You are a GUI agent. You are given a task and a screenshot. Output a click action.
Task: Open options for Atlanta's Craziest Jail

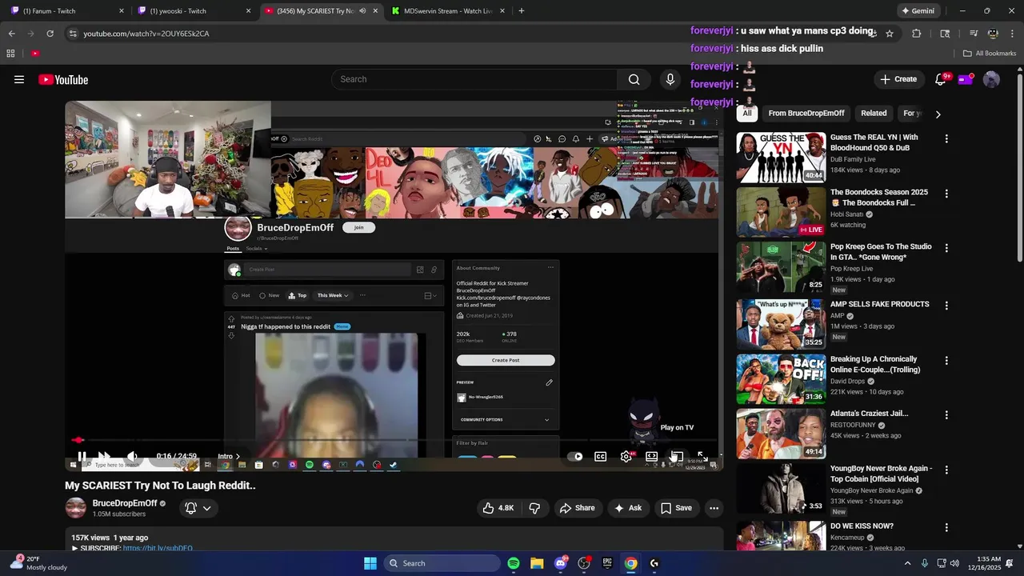pyautogui.click(x=946, y=415)
